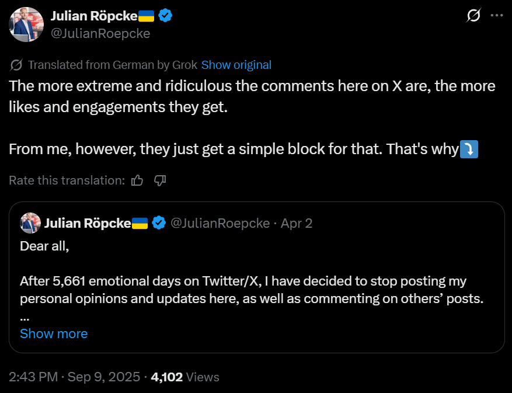Screen dimensions: 512x393
Task: Click the Grok icon in the top right
Action: click(474, 16)
